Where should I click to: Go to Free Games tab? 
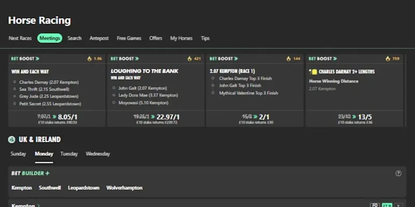point(129,38)
